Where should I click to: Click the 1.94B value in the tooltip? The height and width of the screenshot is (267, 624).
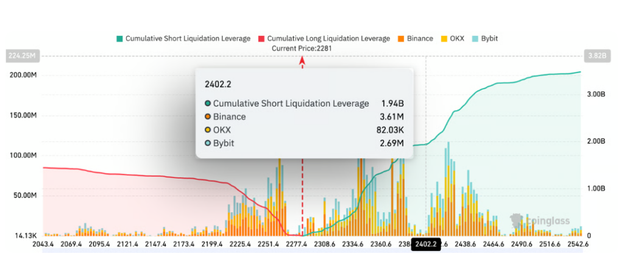tap(392, 104)
